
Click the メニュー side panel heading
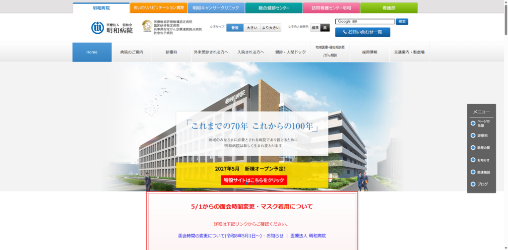[x=481, y=112]
